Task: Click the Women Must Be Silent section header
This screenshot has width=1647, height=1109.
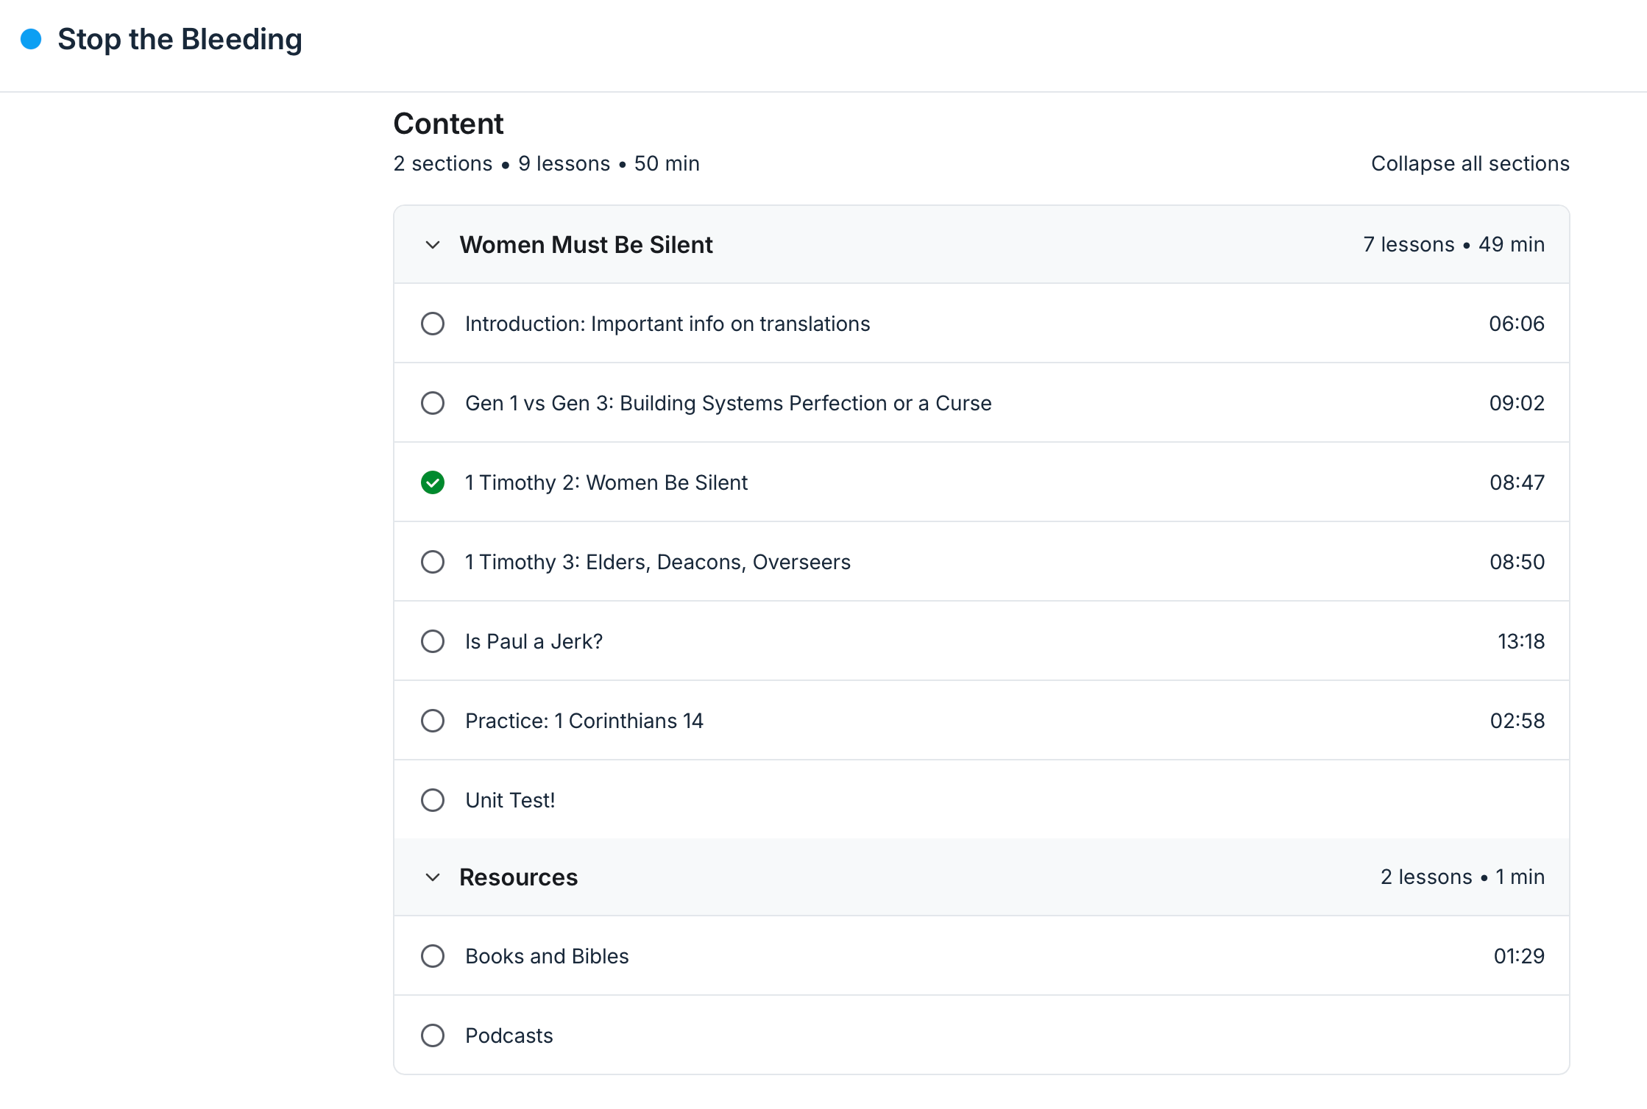Action: click(982, 245)
